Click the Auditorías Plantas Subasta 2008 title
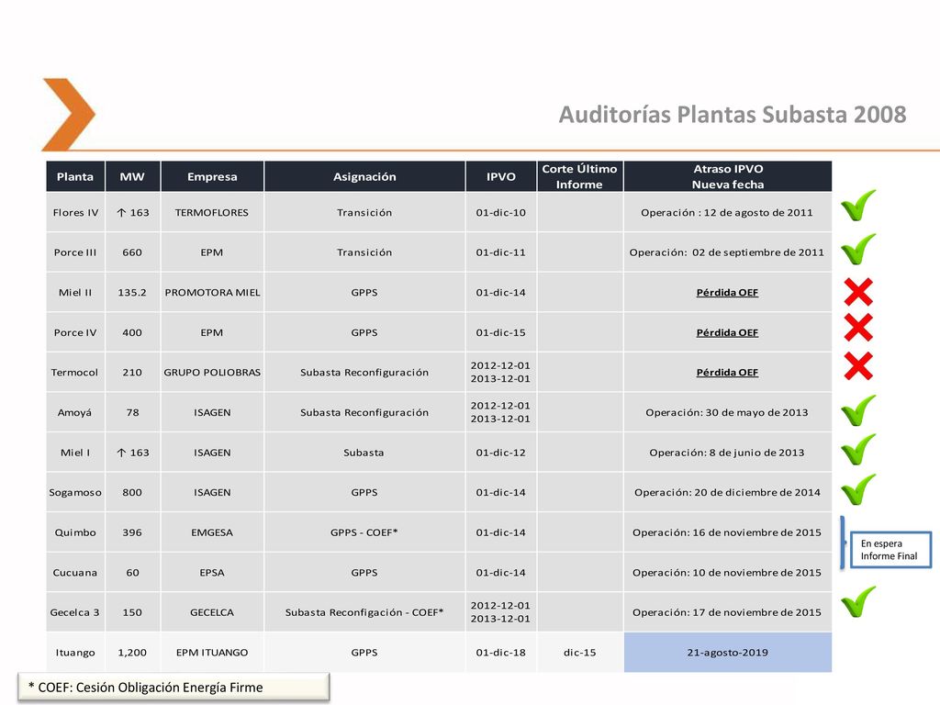 tap(732, 115)
